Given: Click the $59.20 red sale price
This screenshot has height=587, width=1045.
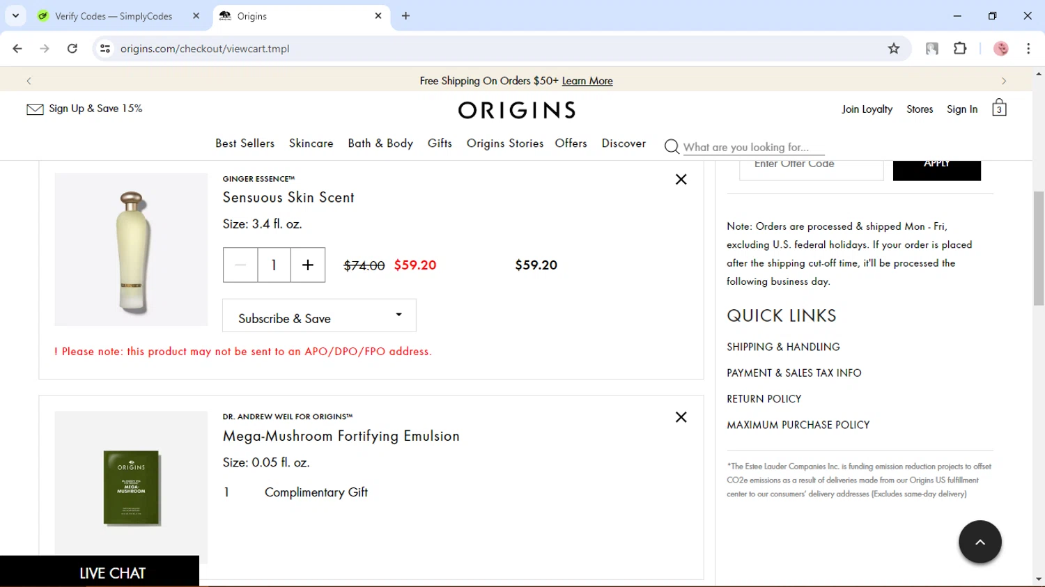Looking at the screenshot, I should 415,265.
